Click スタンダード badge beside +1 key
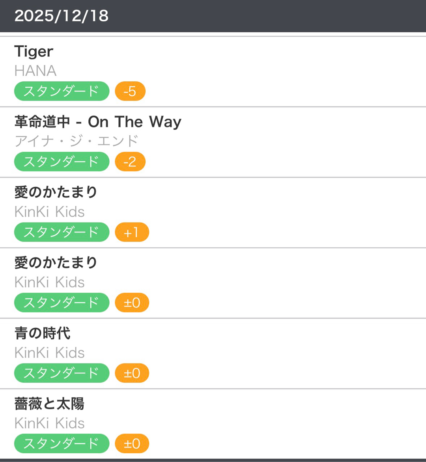Viewport: 426px width, 462px height. [x=62, y=232]
